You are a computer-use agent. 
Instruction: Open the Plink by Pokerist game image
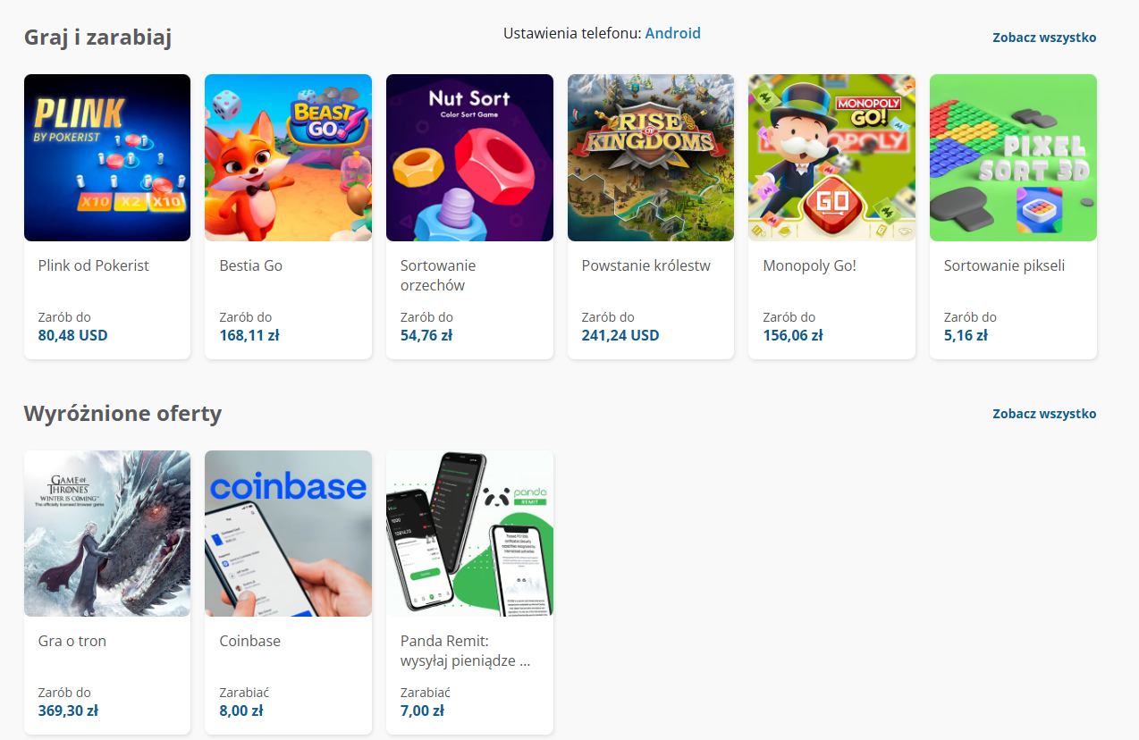point(107,157)
